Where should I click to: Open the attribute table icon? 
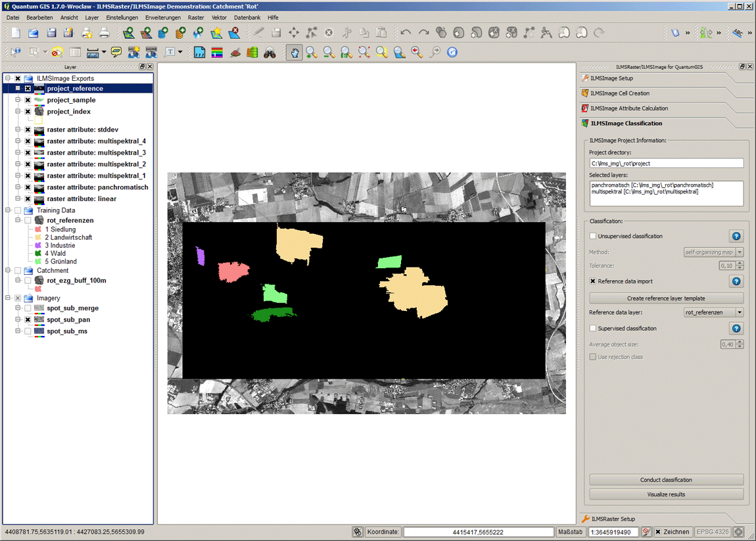[x=75, y=53]
